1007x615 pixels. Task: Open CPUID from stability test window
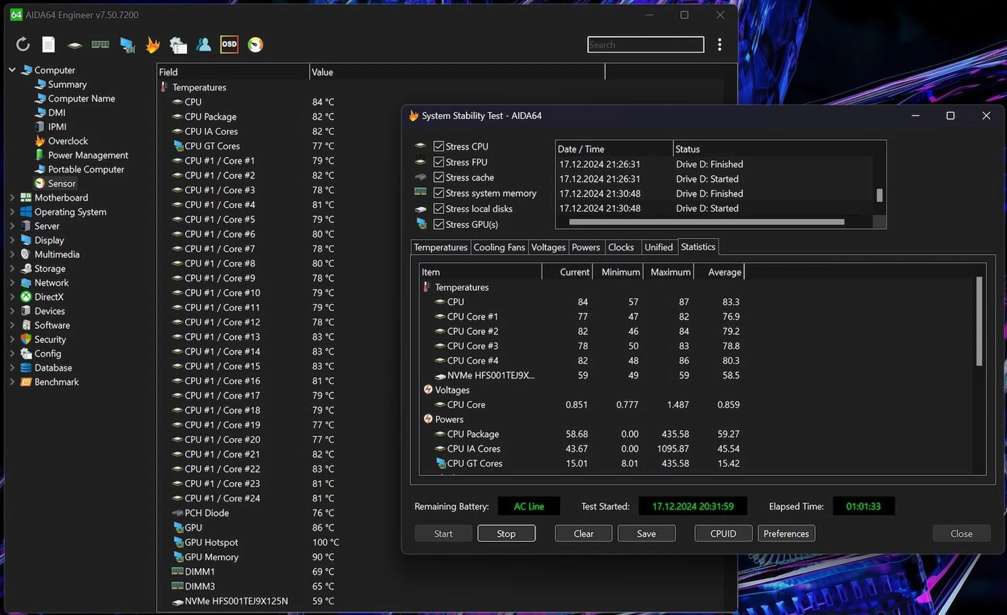coord(723,534)
